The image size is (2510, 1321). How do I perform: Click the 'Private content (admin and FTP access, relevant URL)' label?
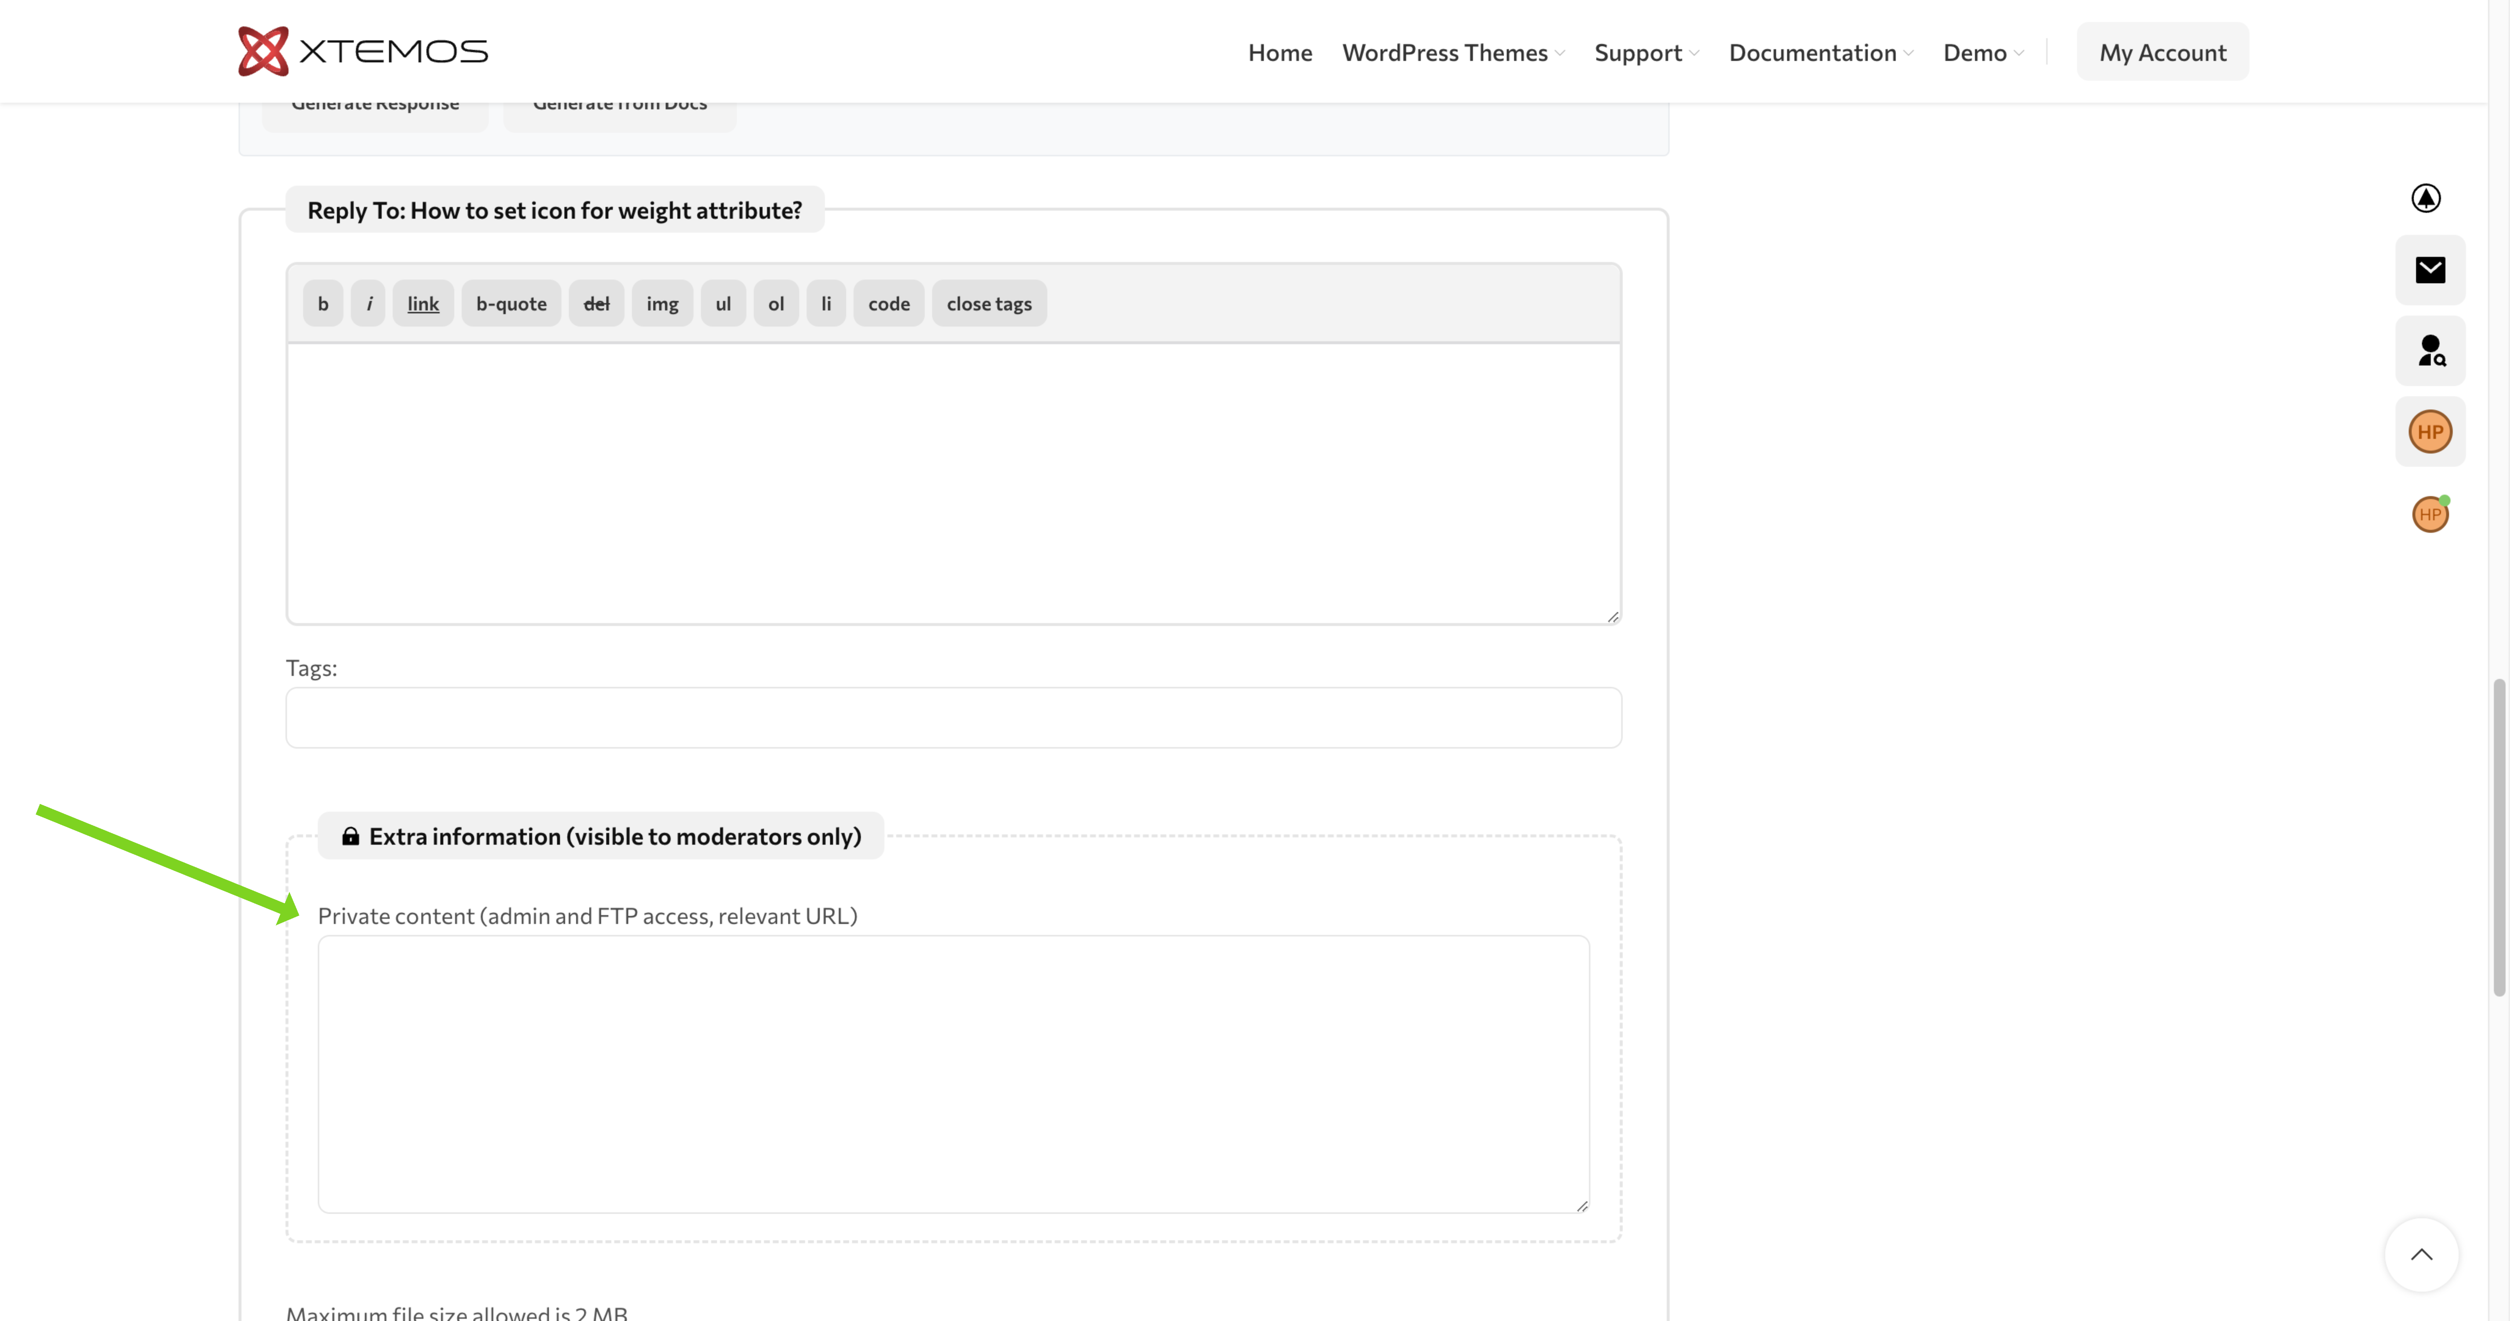[x=588, y=916]
